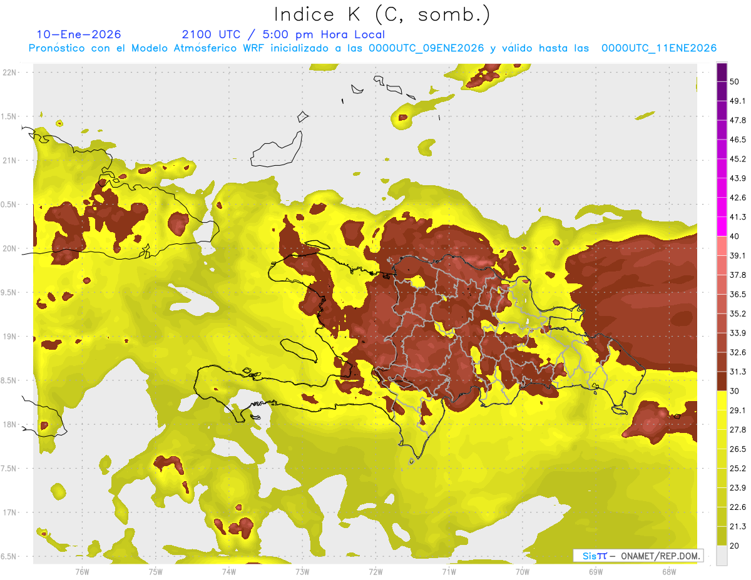Viewport: 751px width, 580px height.
Task: Click the "22.6" legend value
Action: (x=738, y=507)
